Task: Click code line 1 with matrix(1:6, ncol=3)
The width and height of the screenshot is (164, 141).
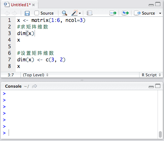Action: (x=51, y=20)
